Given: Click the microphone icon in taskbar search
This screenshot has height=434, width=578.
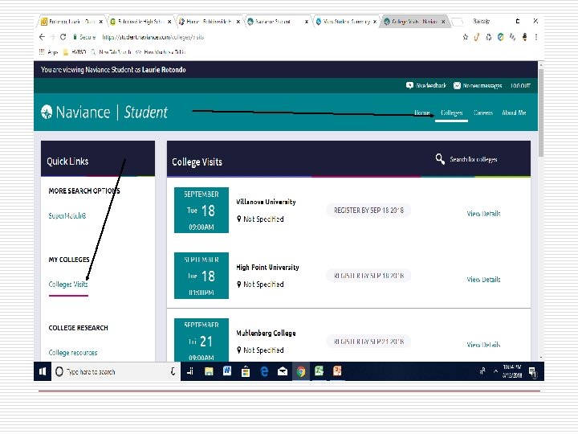Looking at the screenshot, I should coord(173,371).
